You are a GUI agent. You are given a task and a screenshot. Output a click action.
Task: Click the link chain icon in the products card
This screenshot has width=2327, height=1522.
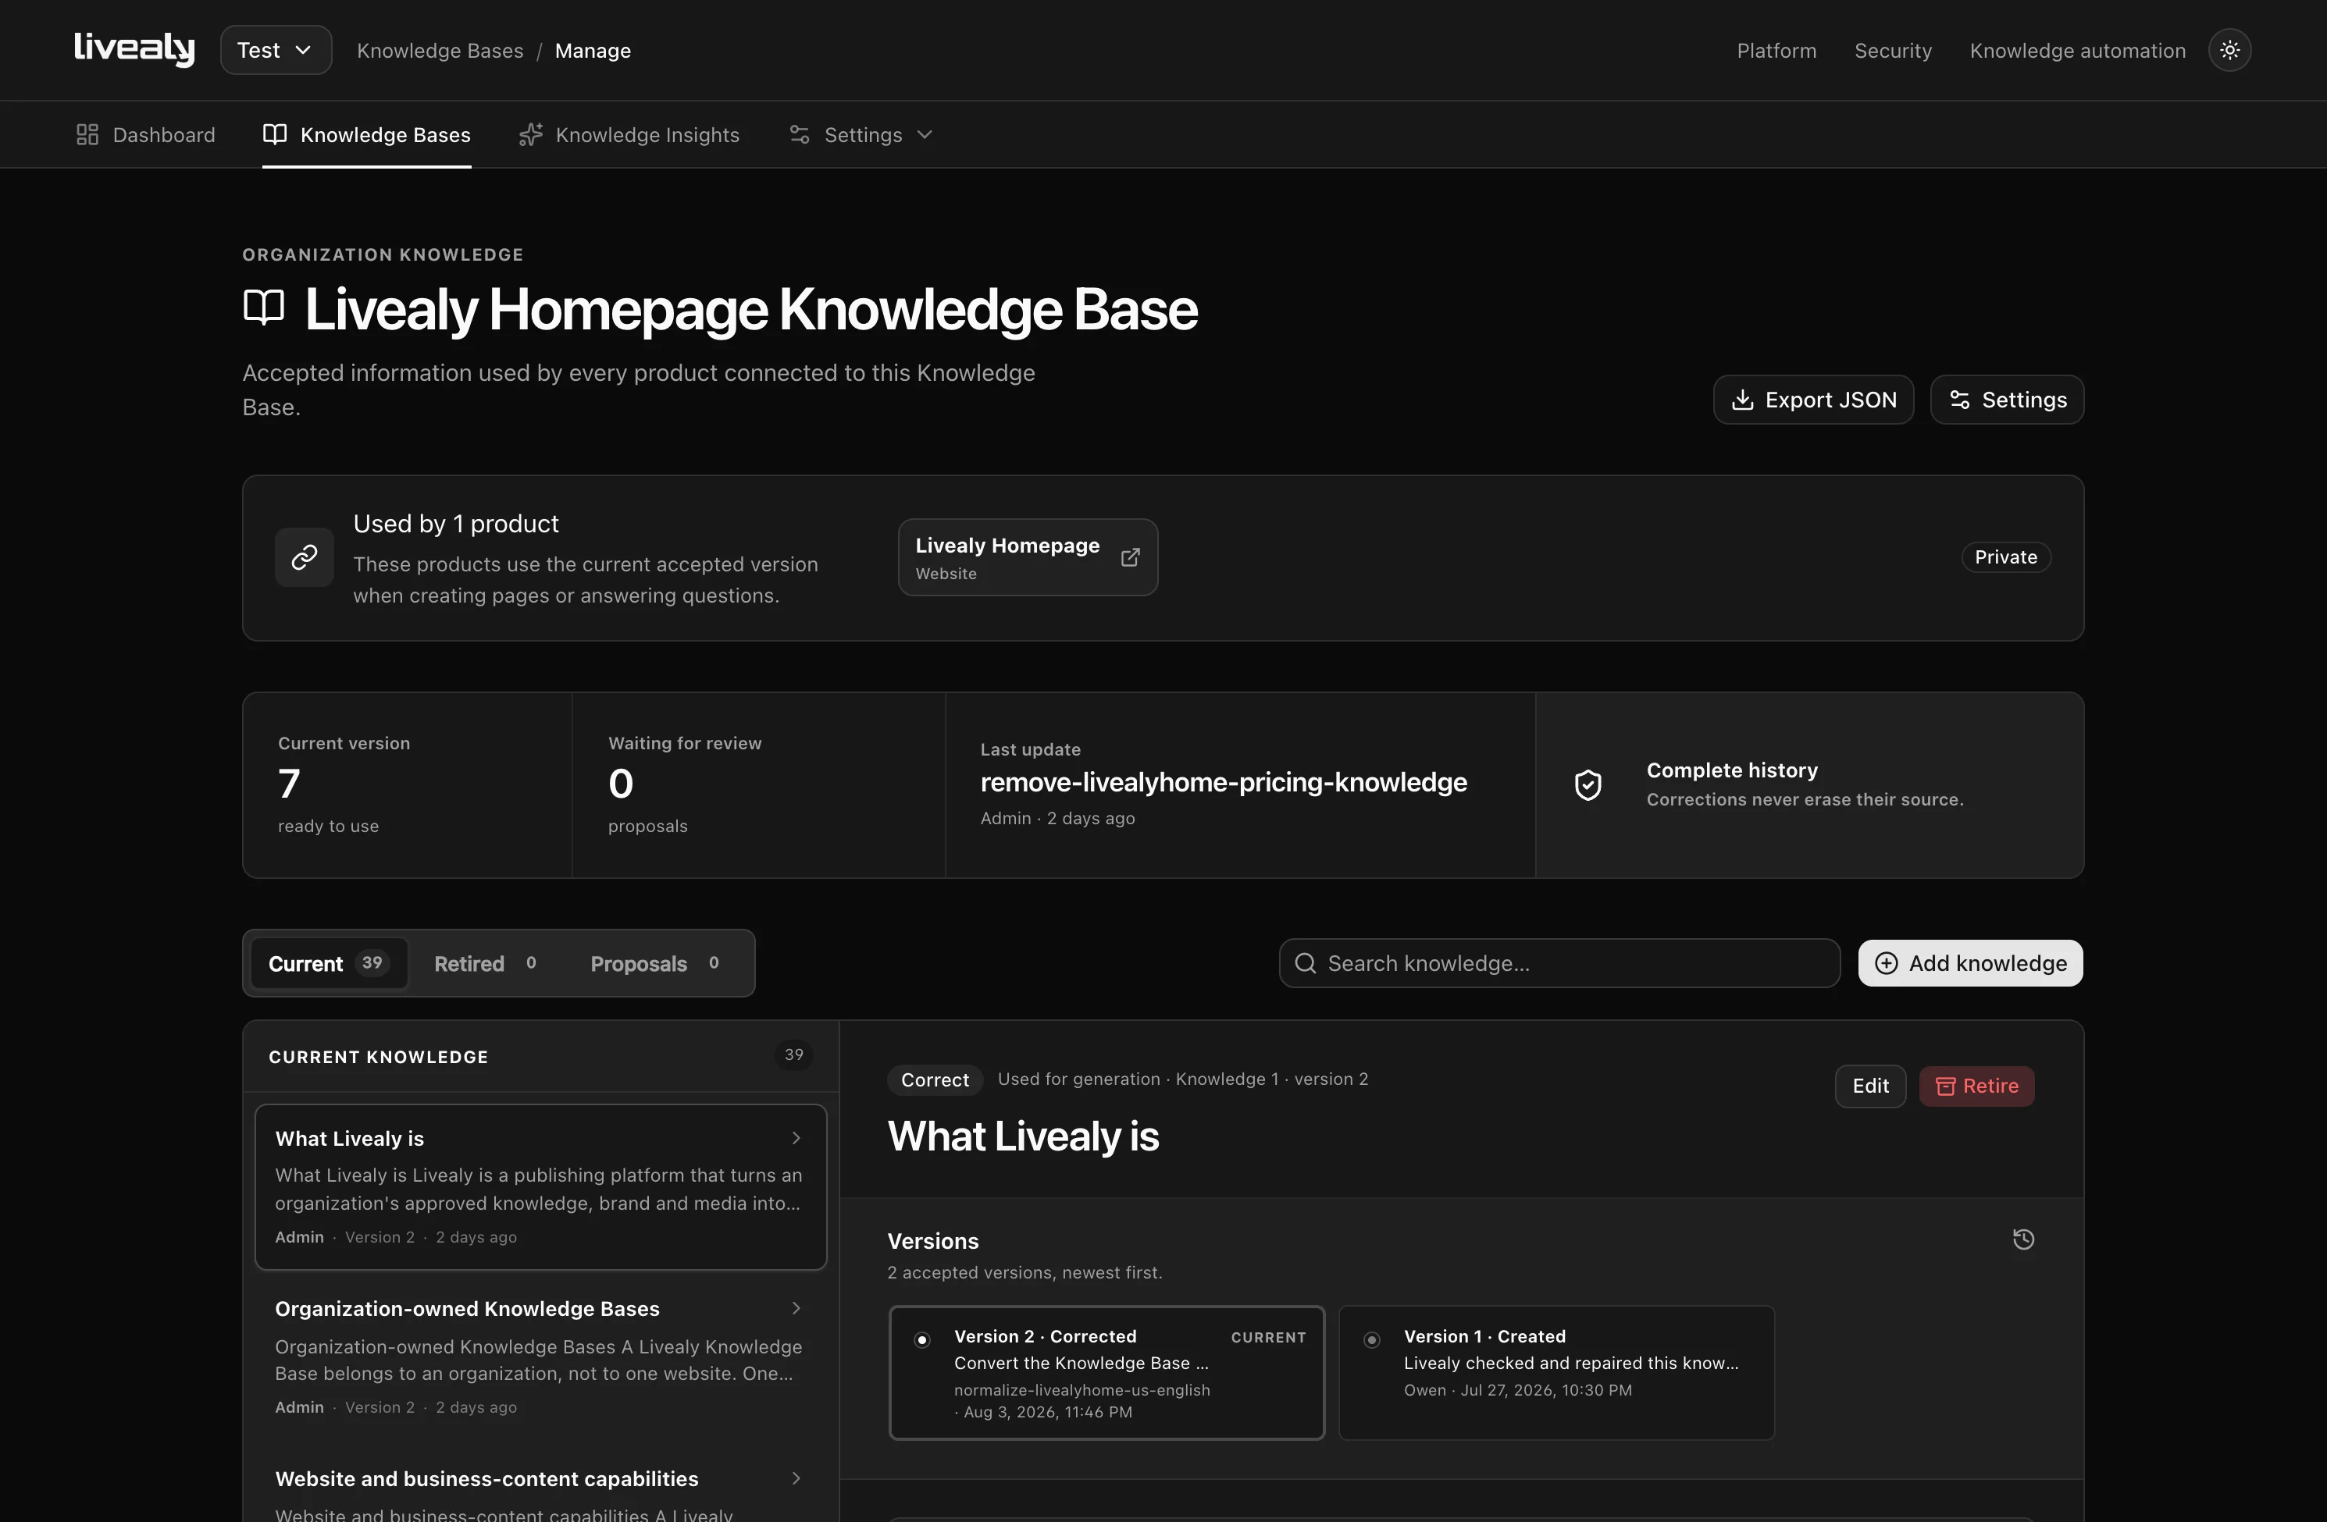coord(304,557)
